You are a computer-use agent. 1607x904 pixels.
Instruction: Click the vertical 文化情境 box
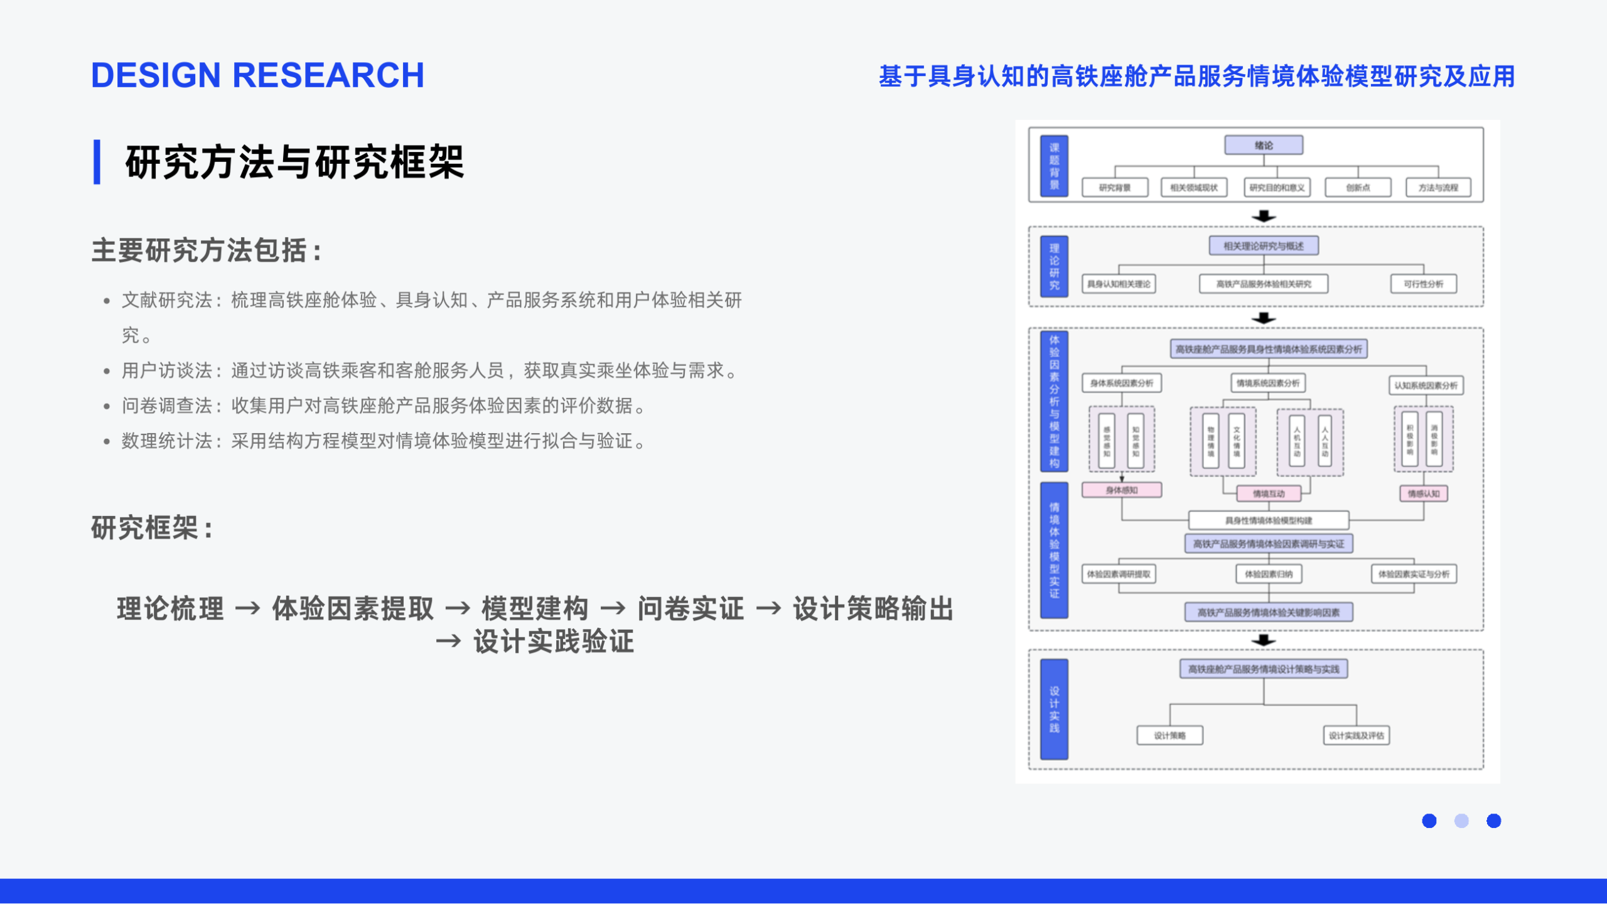(x=1237, y=441)
